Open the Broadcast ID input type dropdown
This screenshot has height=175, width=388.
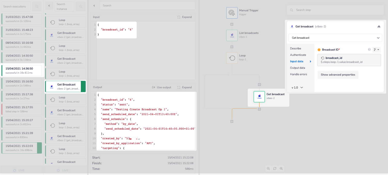(x=376, y=49)
